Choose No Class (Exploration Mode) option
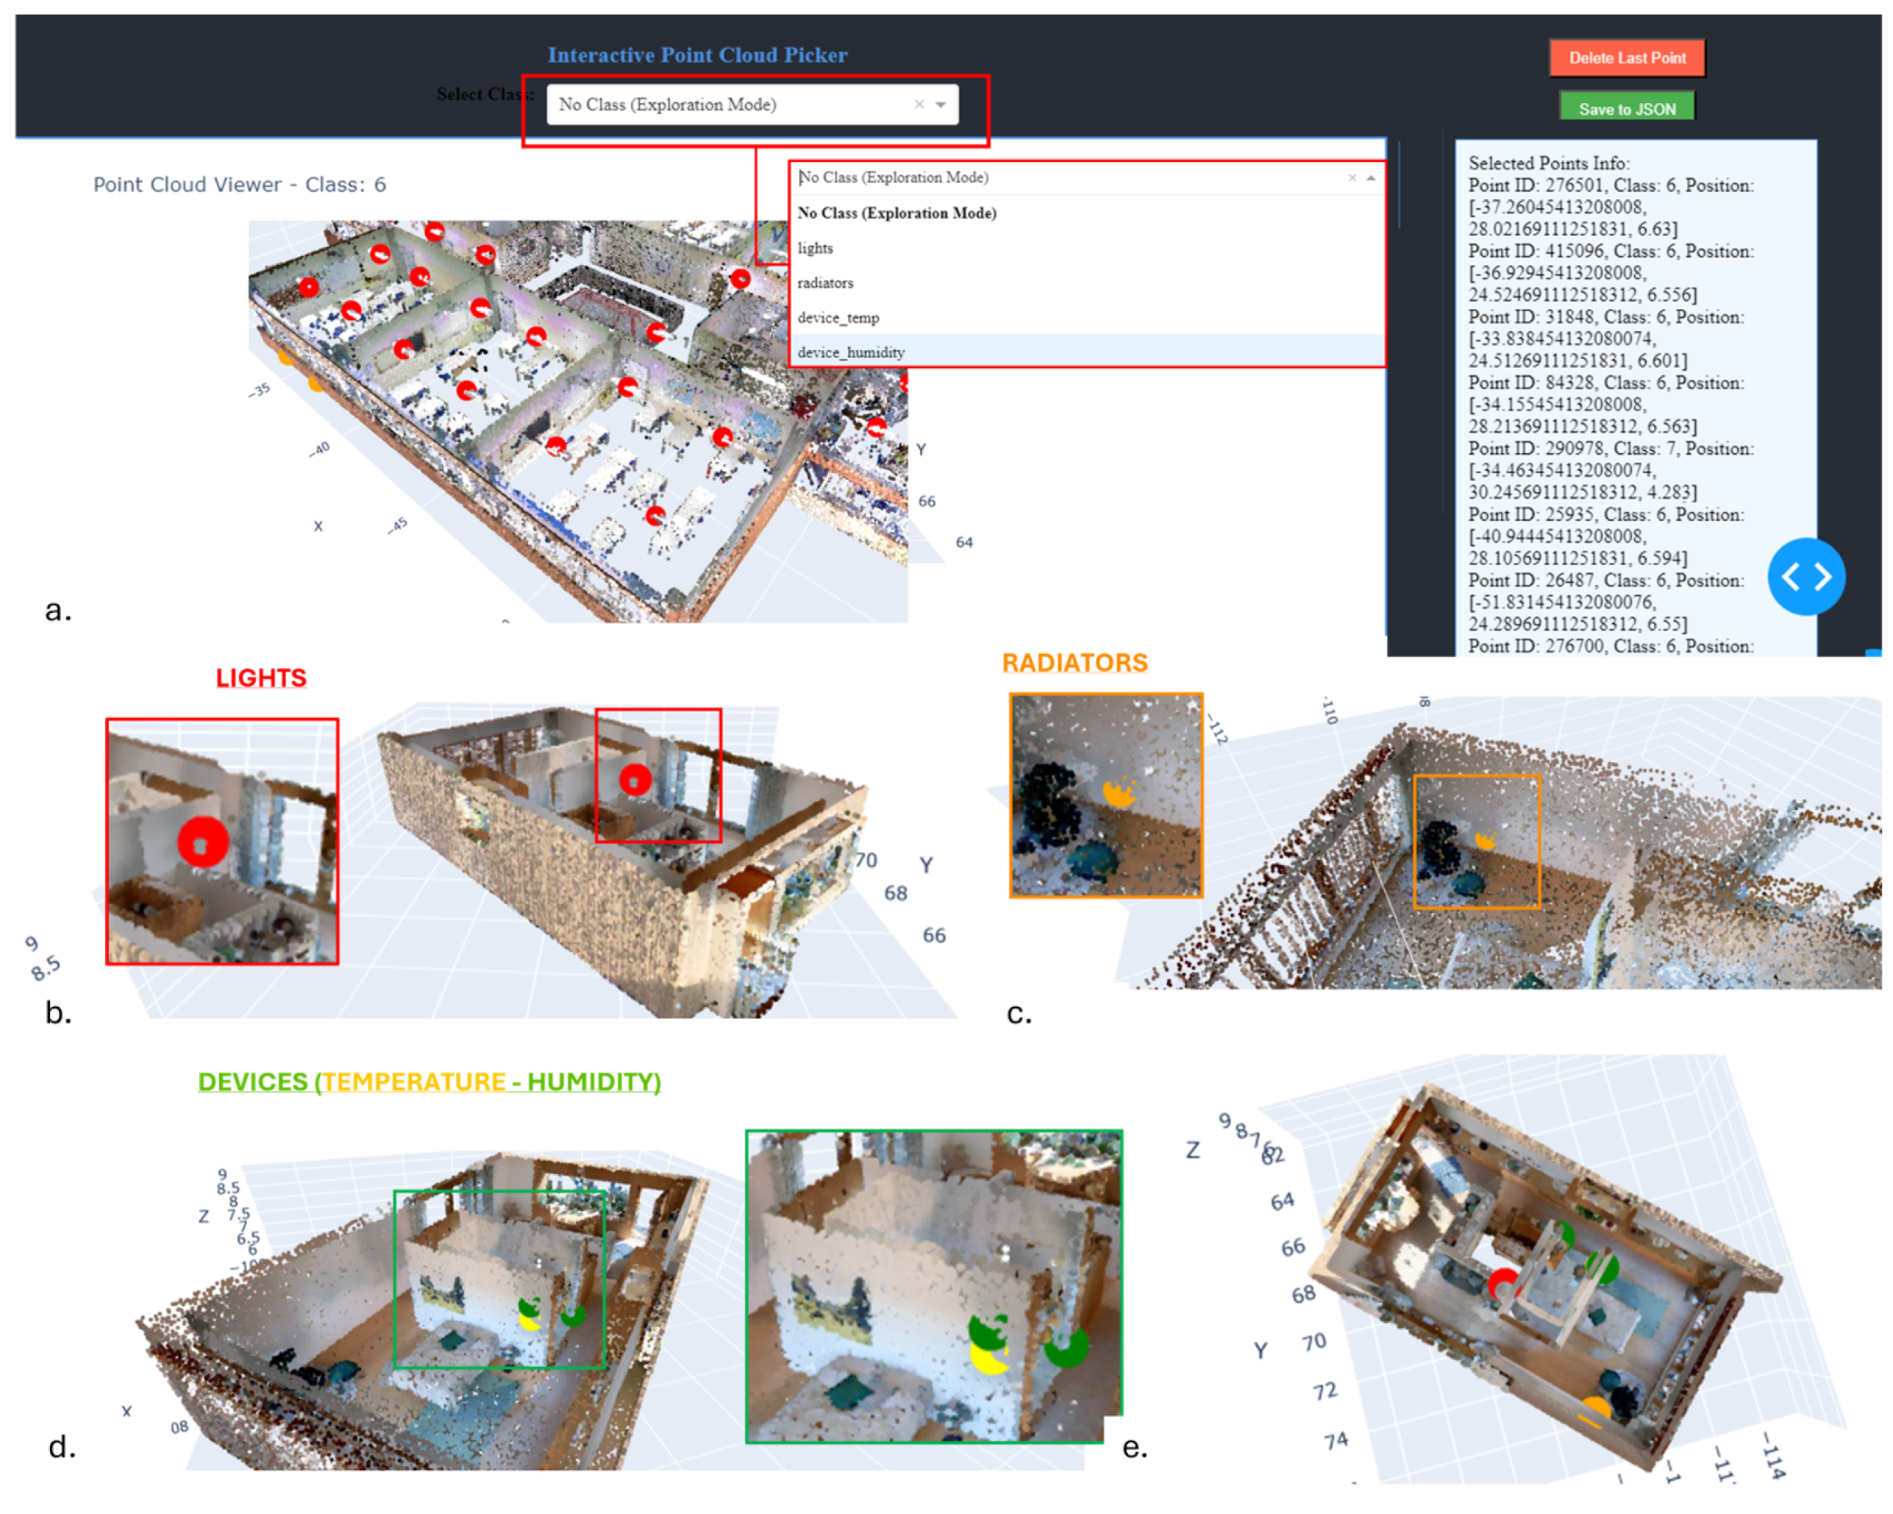The image size is (1893, 1514). tap(896, 213)
